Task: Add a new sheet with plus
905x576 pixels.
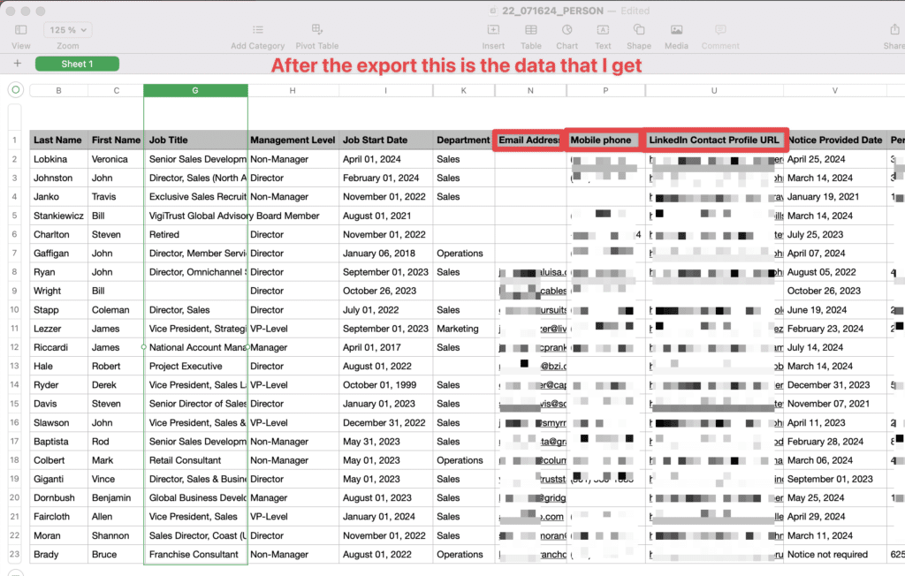Action: pos(18,64)
